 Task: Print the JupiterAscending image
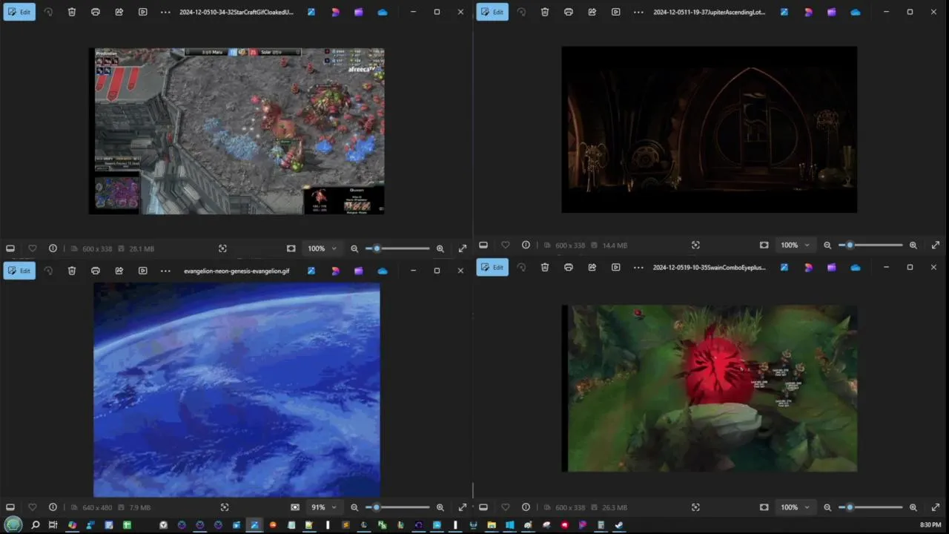pos(569,12)
